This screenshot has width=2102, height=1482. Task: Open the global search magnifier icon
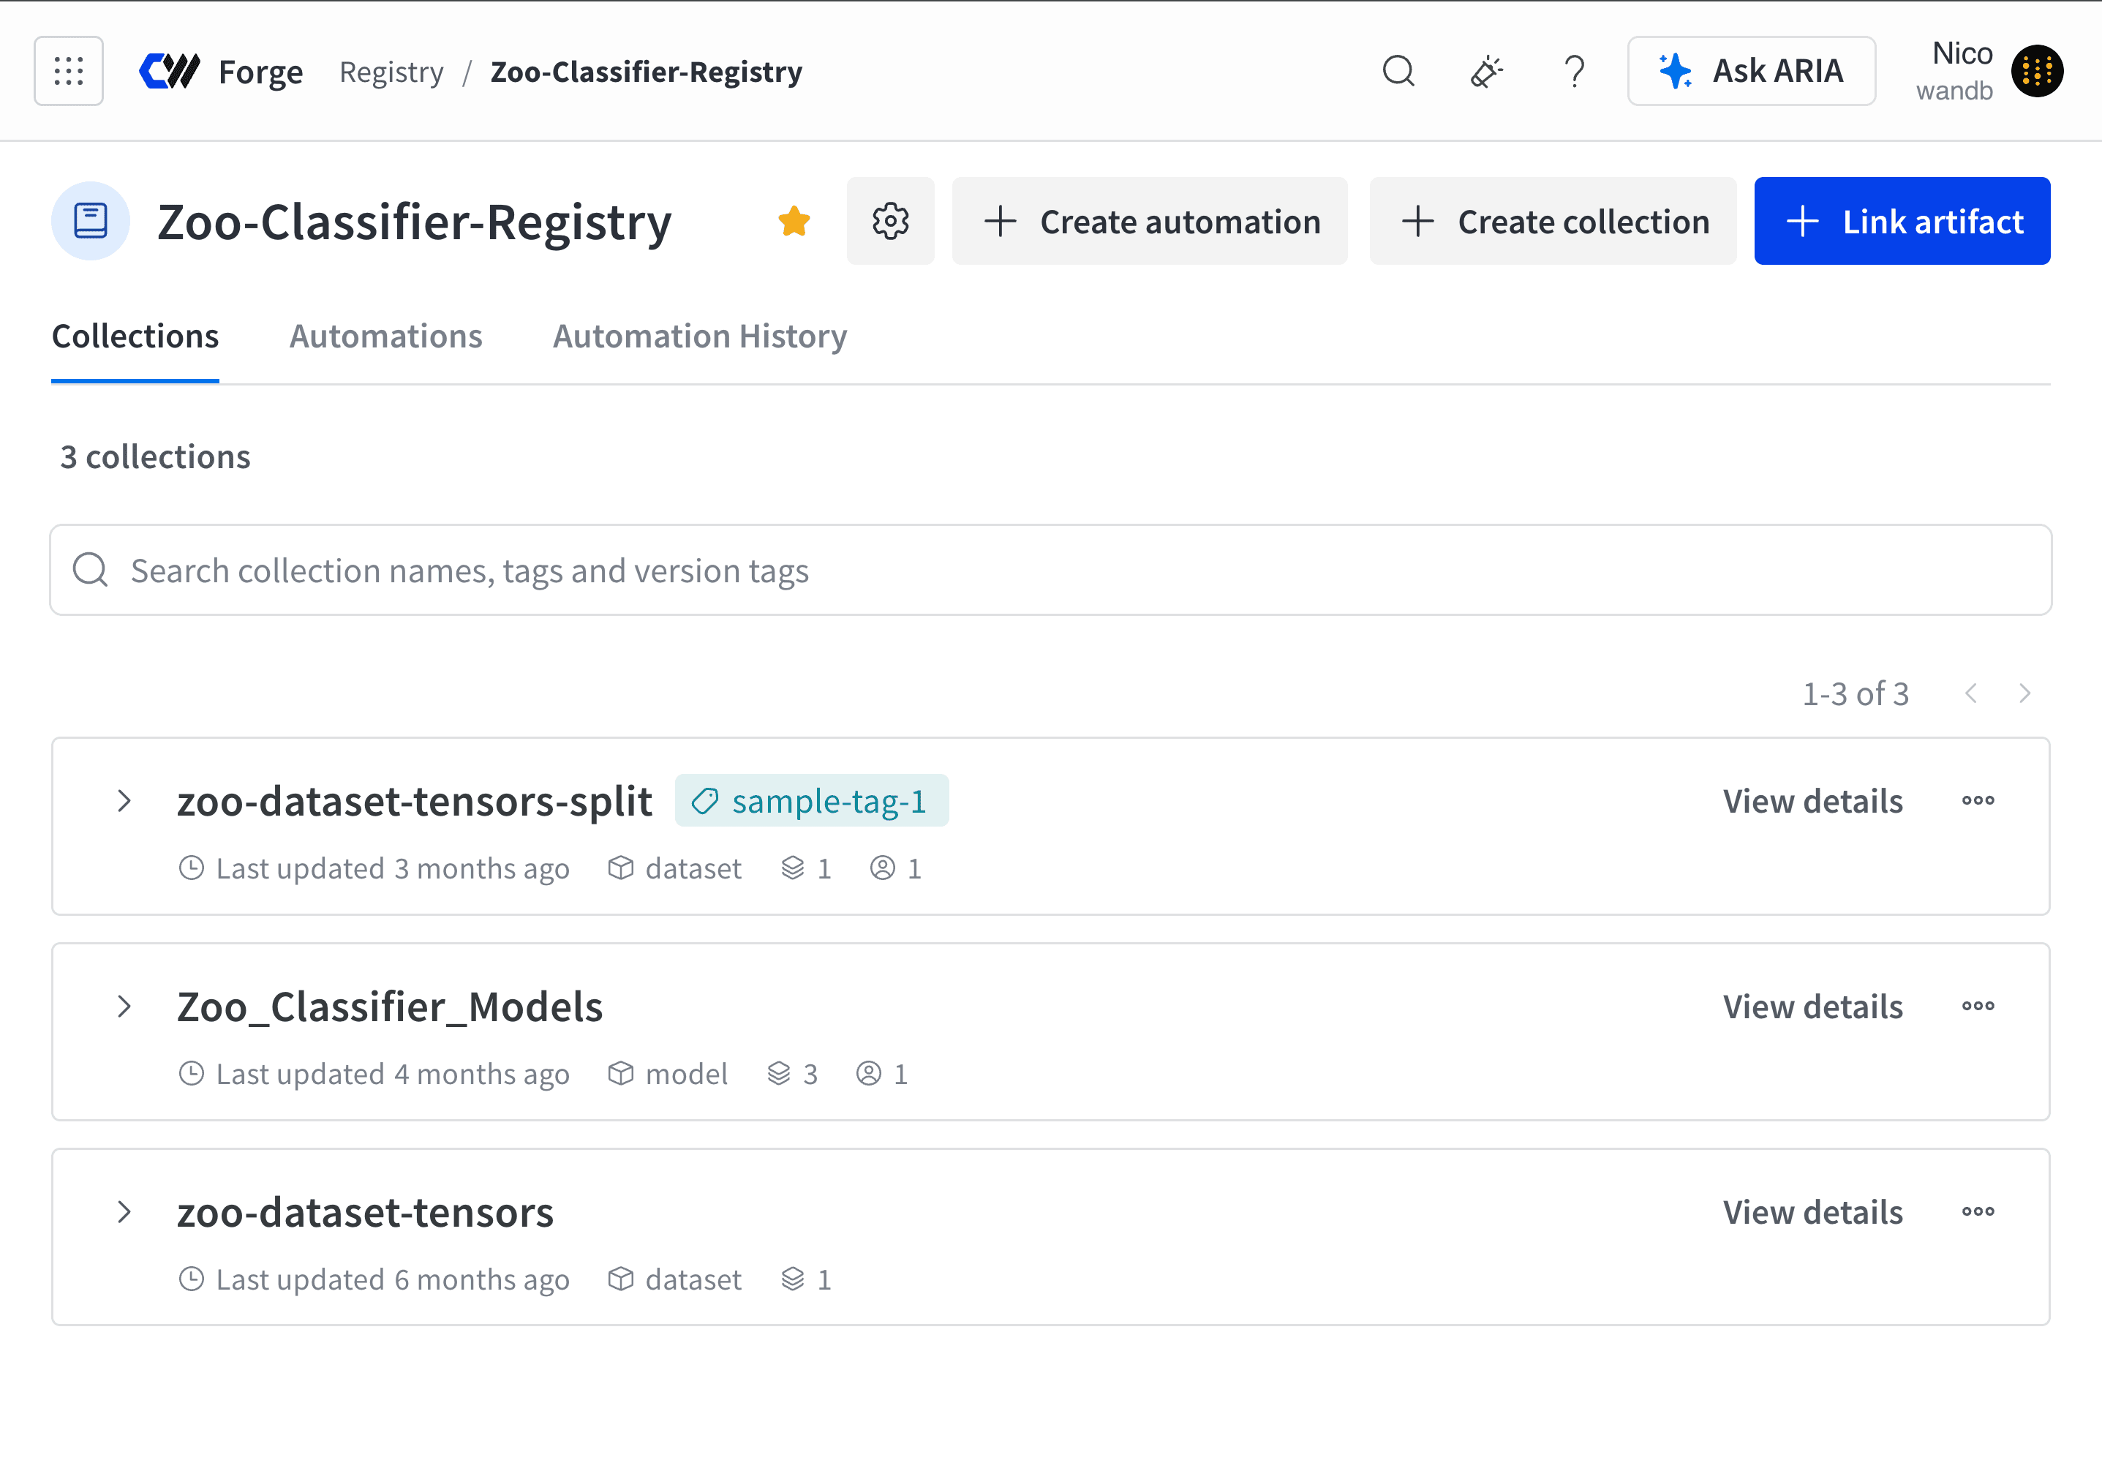1398,72
